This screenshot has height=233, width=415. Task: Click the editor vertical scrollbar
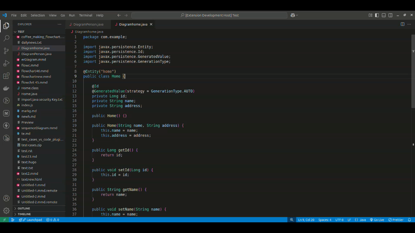coord(413,71)
